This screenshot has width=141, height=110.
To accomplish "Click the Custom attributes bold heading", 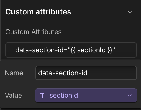I will (x=38, y=12).
